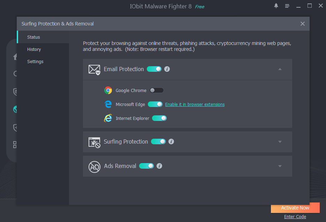Turn off Internet Explorer protection toggle
The image size is (326, 222).
pyautogui.click(x=159, y=118)
